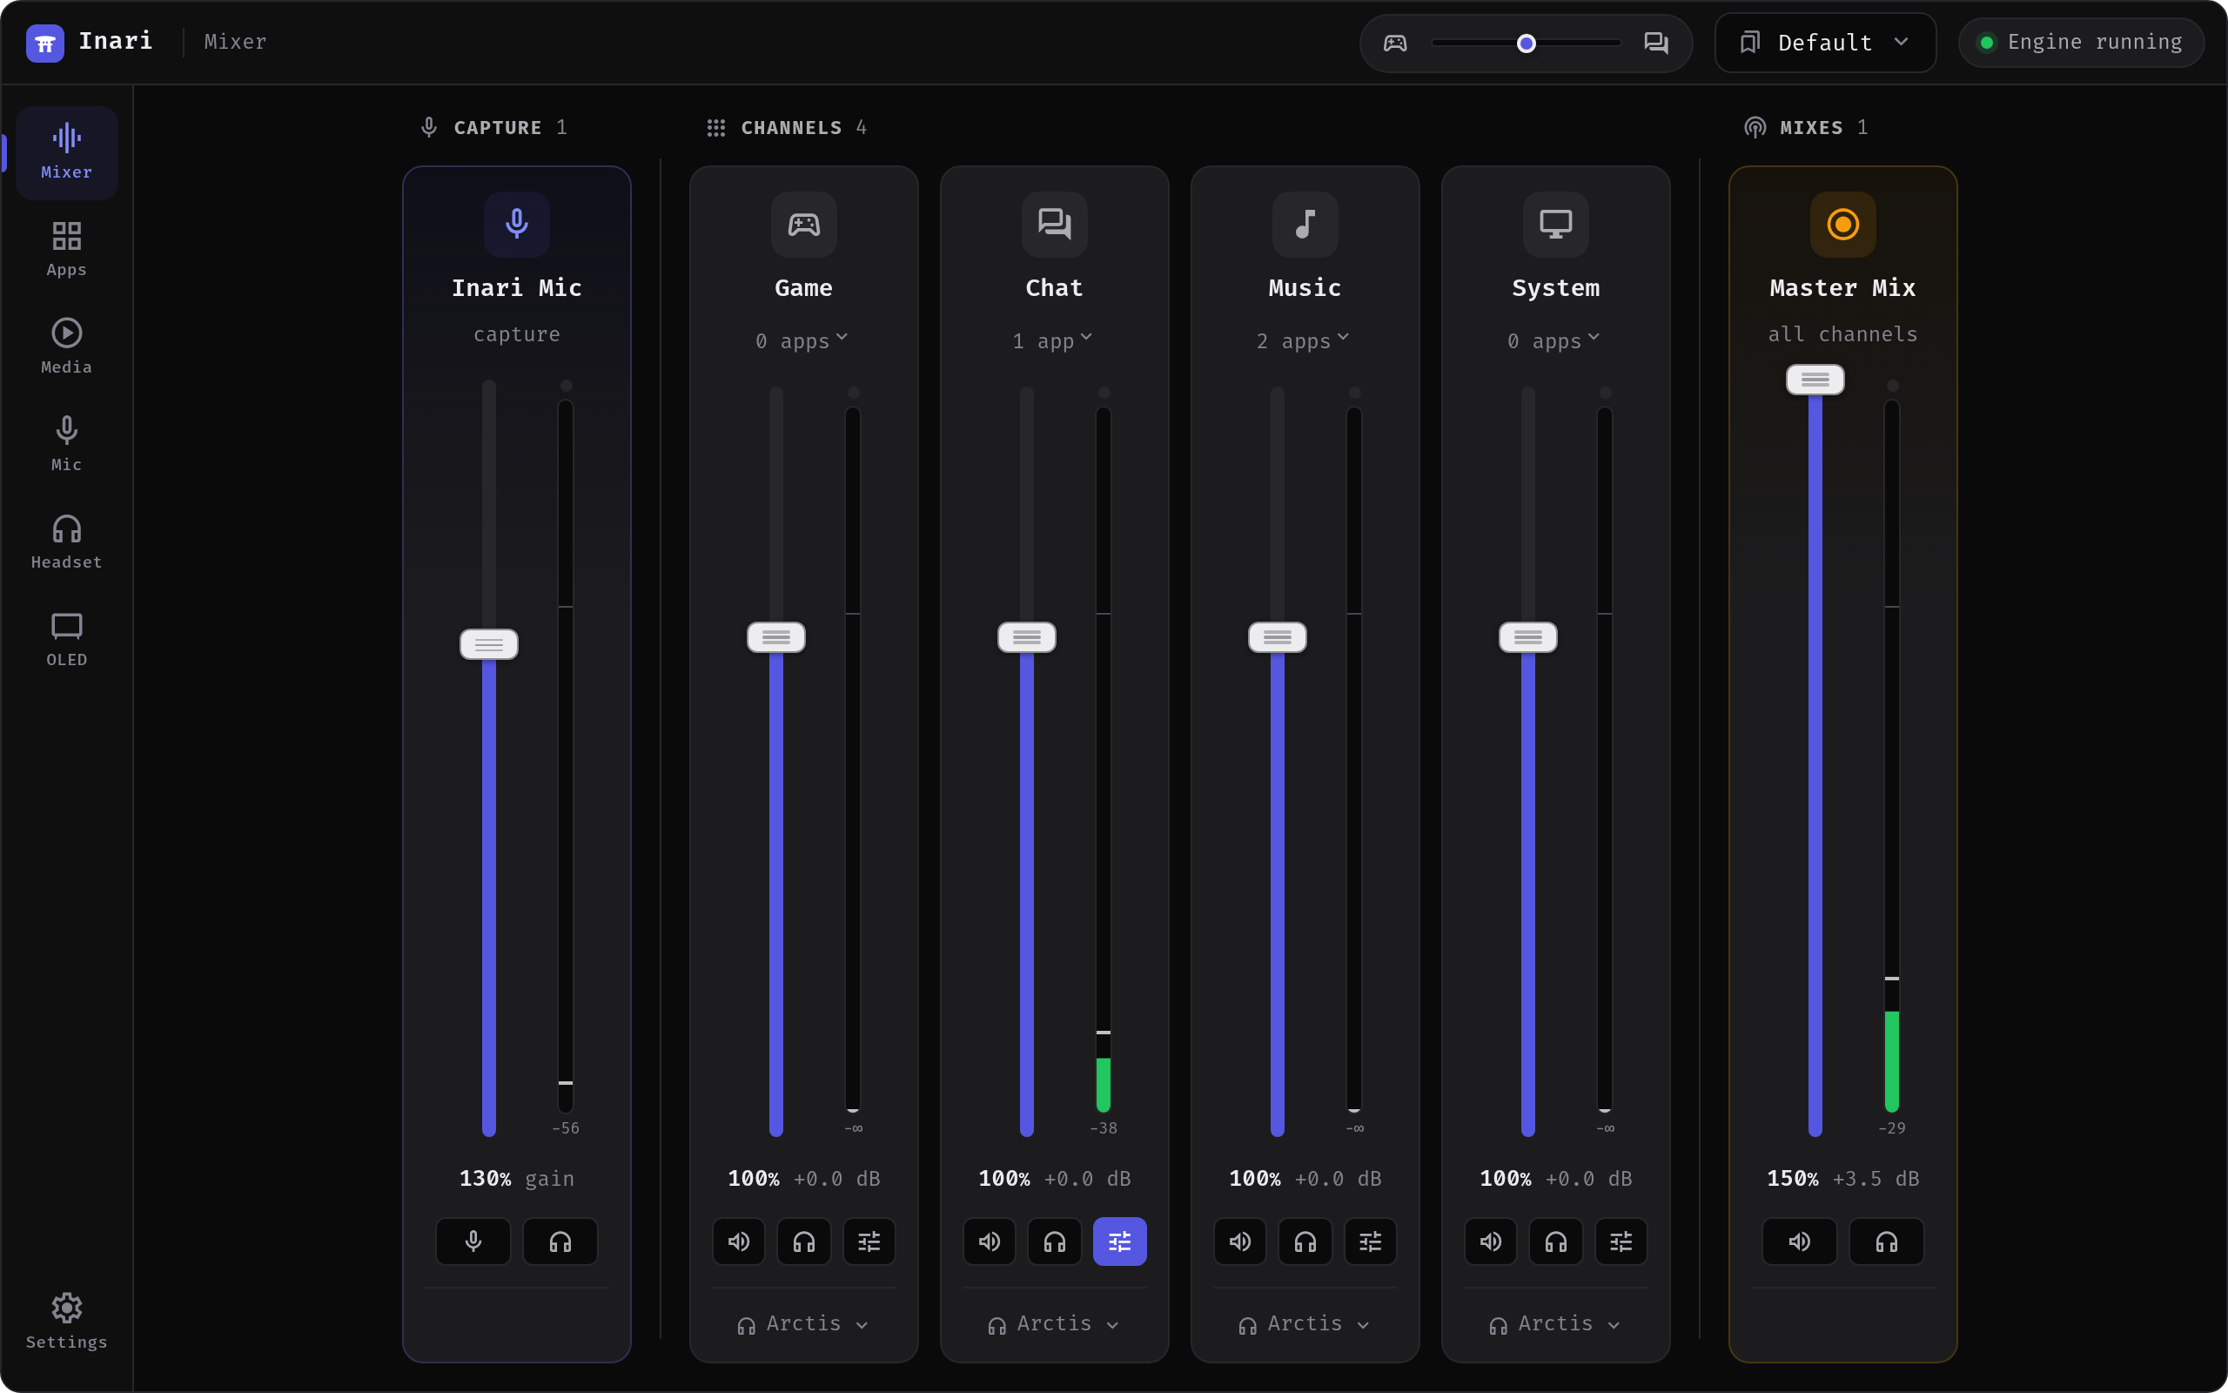Viewport: 2228px width, 1393px height.
Task: Open the Mic sidebar tab
Action: (x=66, y=445)
